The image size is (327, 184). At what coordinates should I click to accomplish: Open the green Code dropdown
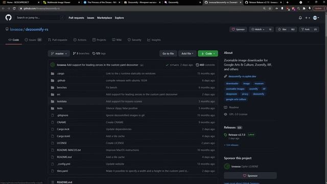click(x=208, y=54)
